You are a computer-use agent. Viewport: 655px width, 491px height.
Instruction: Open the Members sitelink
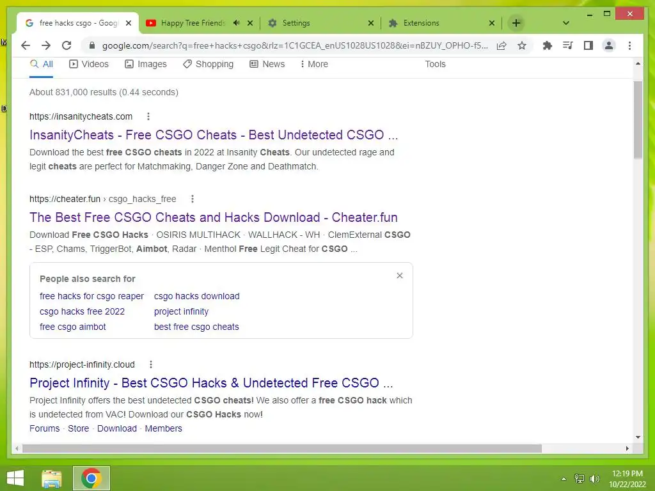163,428
